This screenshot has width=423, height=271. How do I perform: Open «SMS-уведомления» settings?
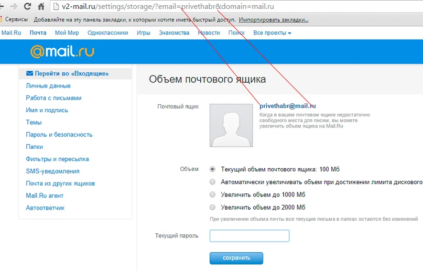tap(52, 171)
